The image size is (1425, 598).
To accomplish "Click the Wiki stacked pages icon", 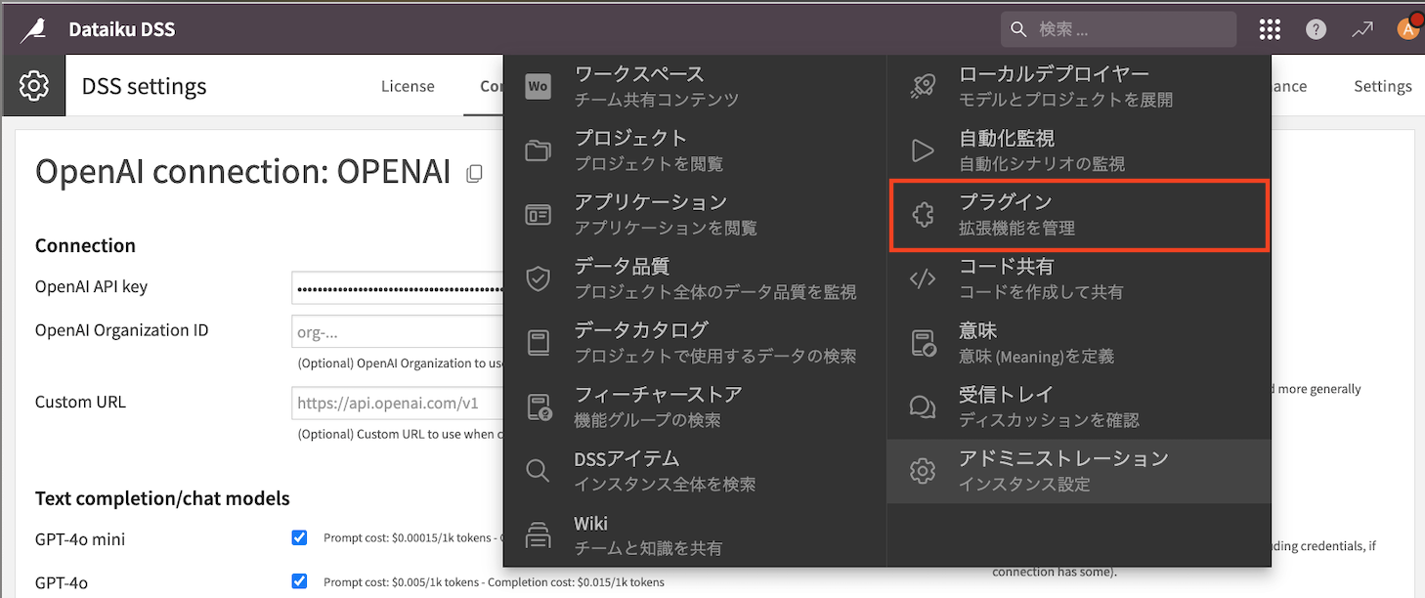I will tap(538, 535).
